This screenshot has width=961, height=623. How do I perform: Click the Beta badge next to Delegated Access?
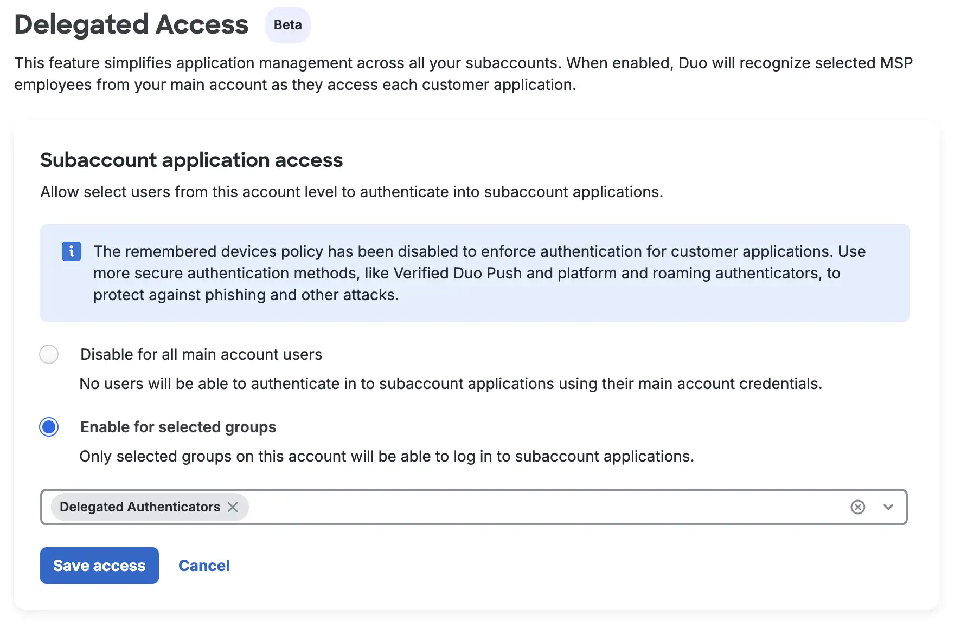[x=287, y=24]
